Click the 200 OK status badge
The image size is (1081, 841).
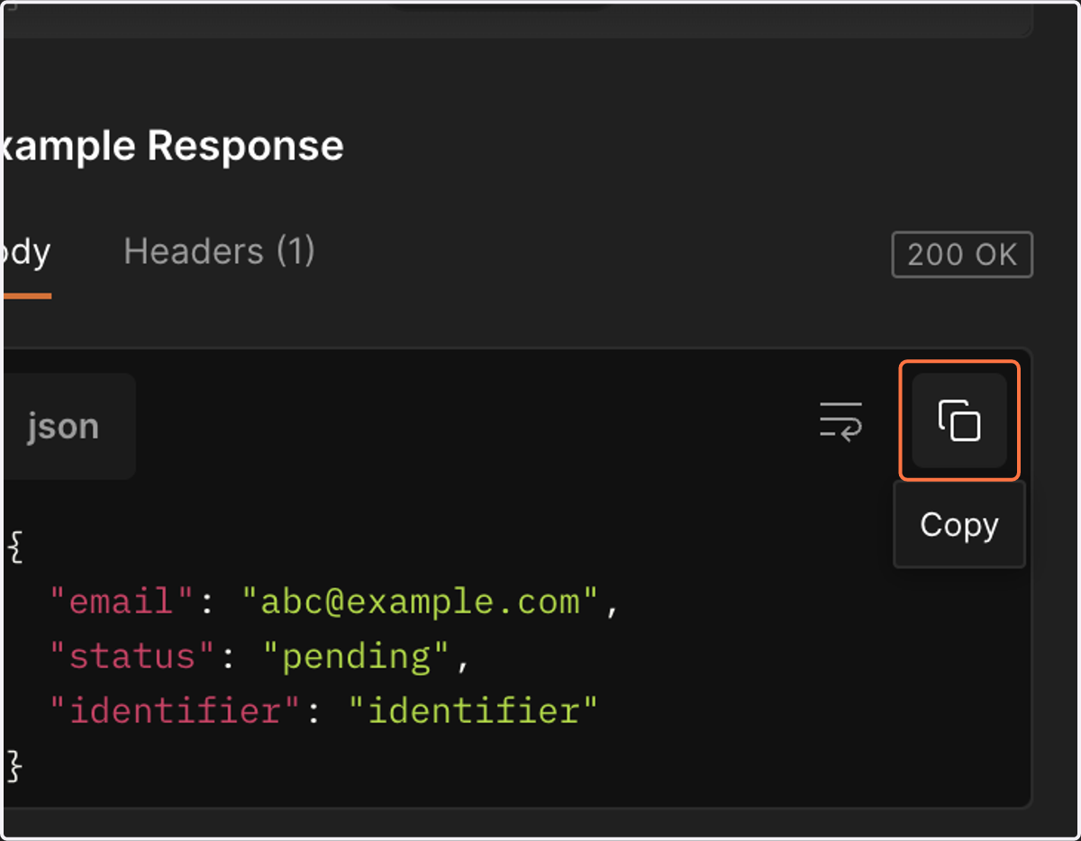(x=962, y=255)
